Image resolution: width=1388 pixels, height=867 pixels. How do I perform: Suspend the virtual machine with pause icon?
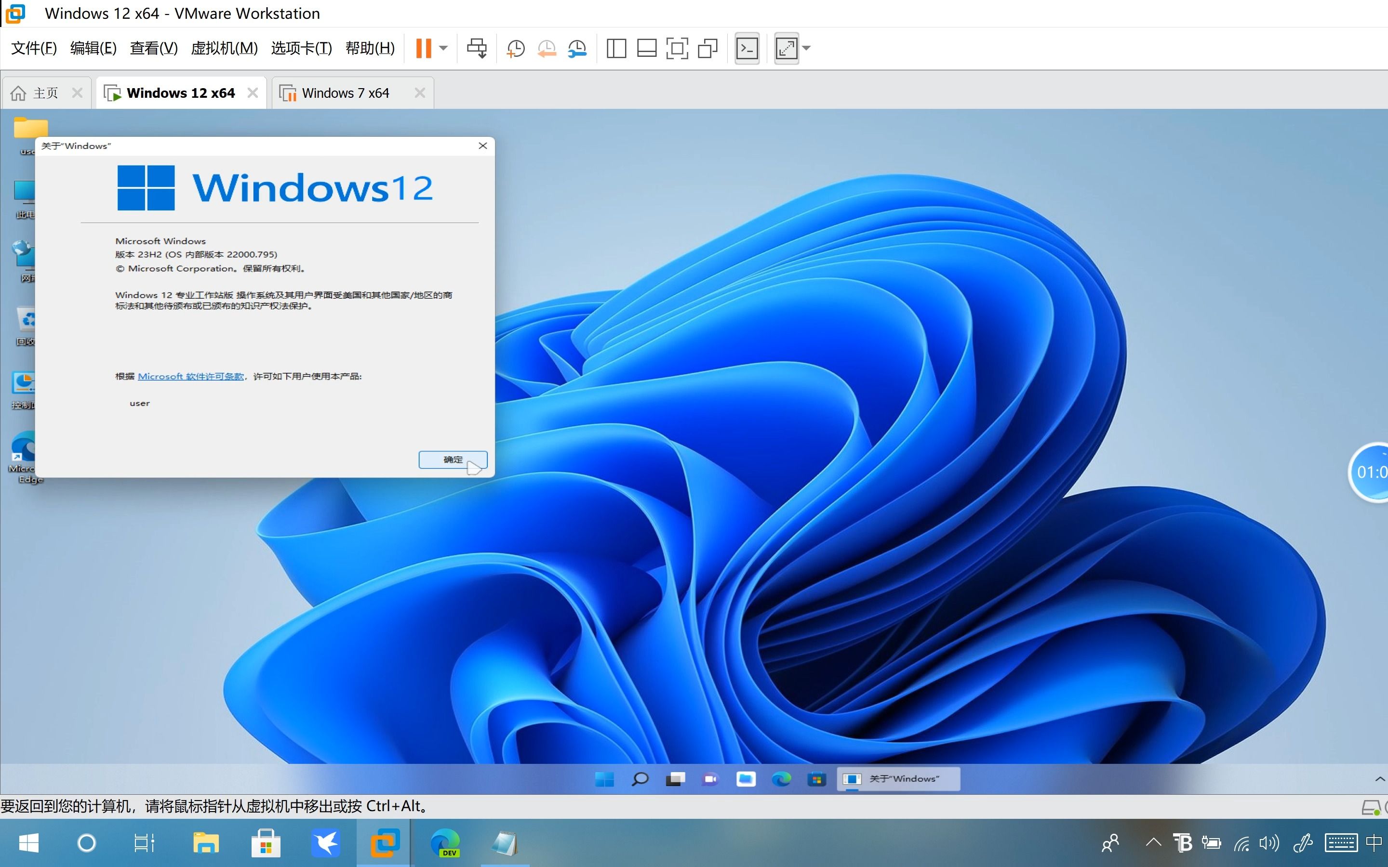(x=426, y=48)
